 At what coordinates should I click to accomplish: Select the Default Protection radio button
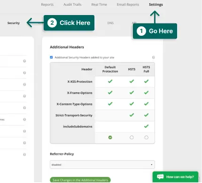point(110,137)
